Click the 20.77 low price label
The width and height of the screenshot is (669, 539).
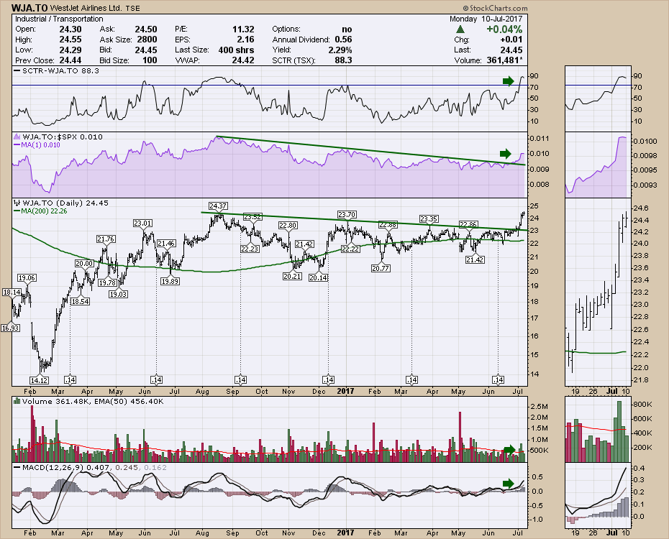tap(381, 268)
